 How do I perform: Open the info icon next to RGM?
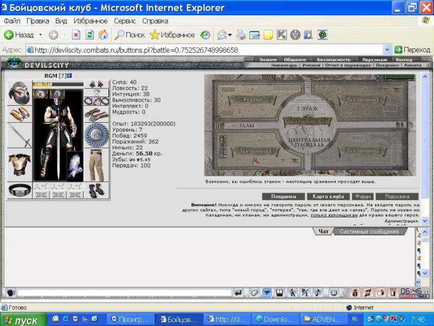click(69, 76)
